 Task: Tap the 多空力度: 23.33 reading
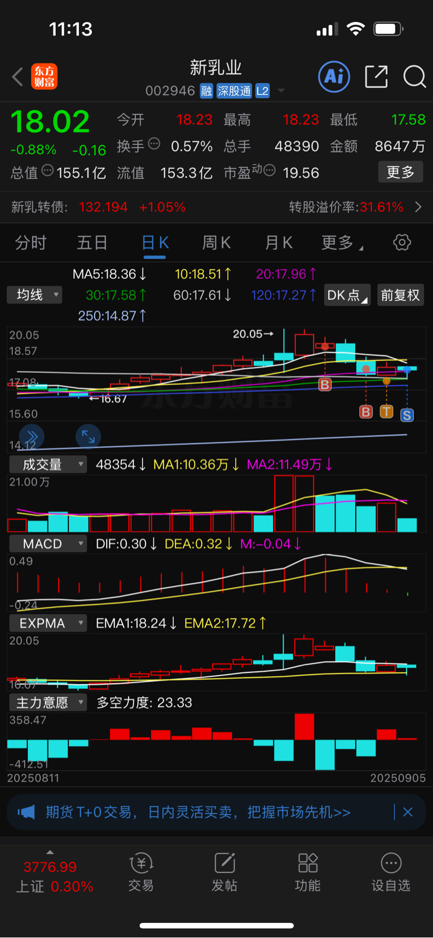144,702
